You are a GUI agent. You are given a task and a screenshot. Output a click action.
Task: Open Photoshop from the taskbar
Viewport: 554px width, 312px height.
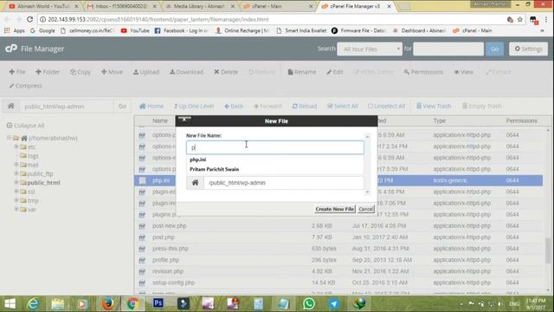click(x=158, y=303)
